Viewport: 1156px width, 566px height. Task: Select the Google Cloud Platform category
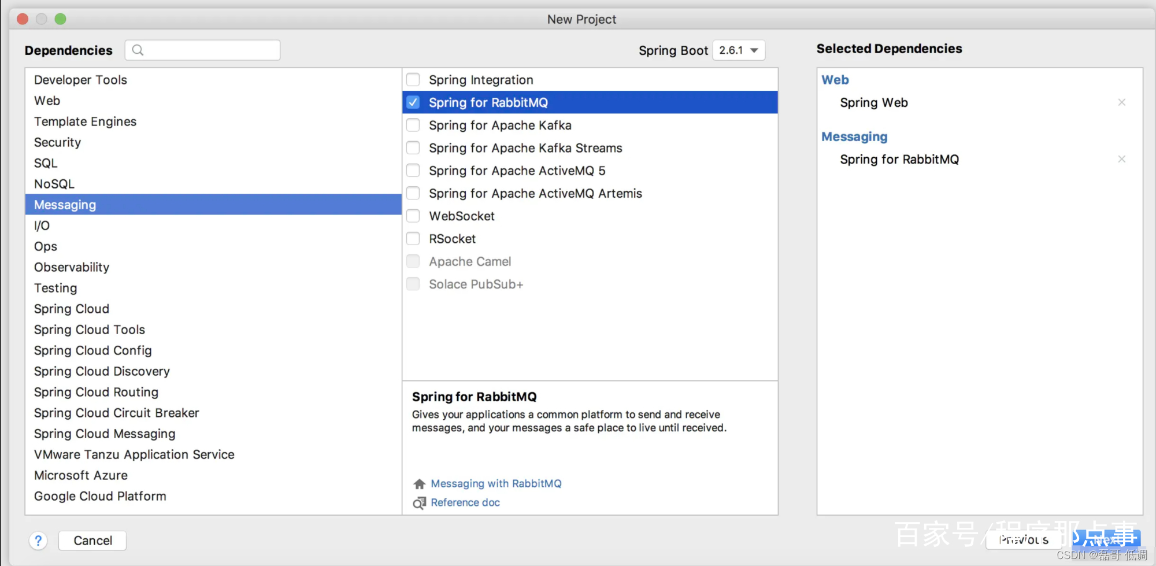point(213,496)
